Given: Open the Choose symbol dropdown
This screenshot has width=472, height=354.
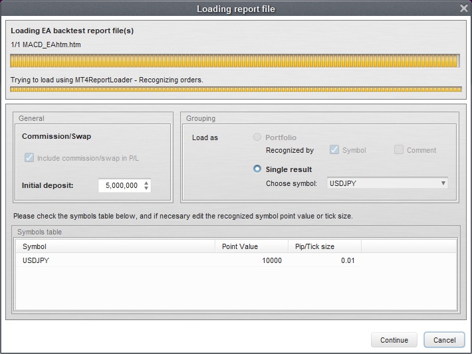Looking at the screenshot, I should [387, 183].
